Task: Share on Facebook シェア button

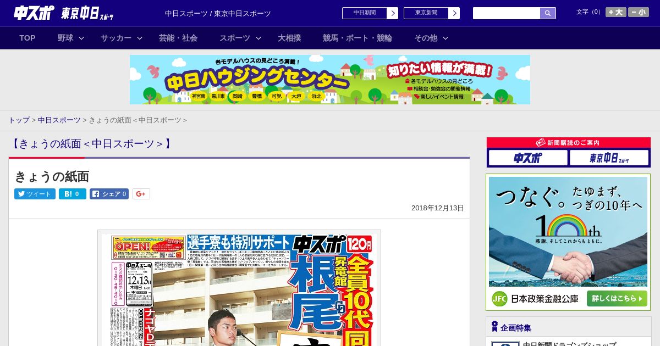Action: point(109,194)
